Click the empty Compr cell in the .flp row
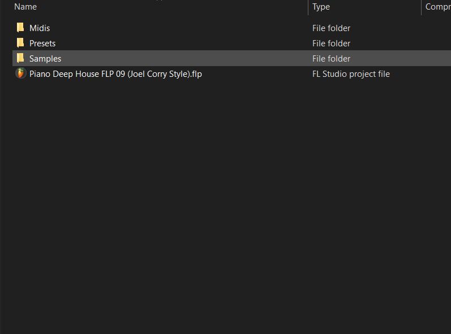 [436, 74]
